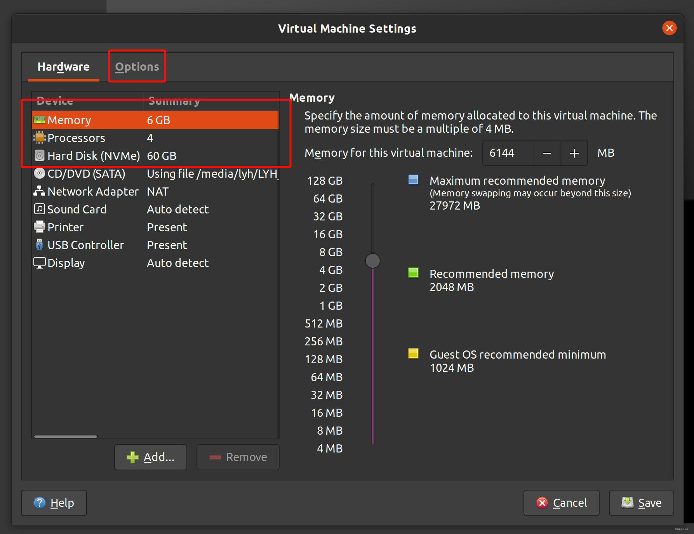The height and width of the screenshot is (534, 694).
Task: Click the NAT summary value
Action: tap(158, 191)
